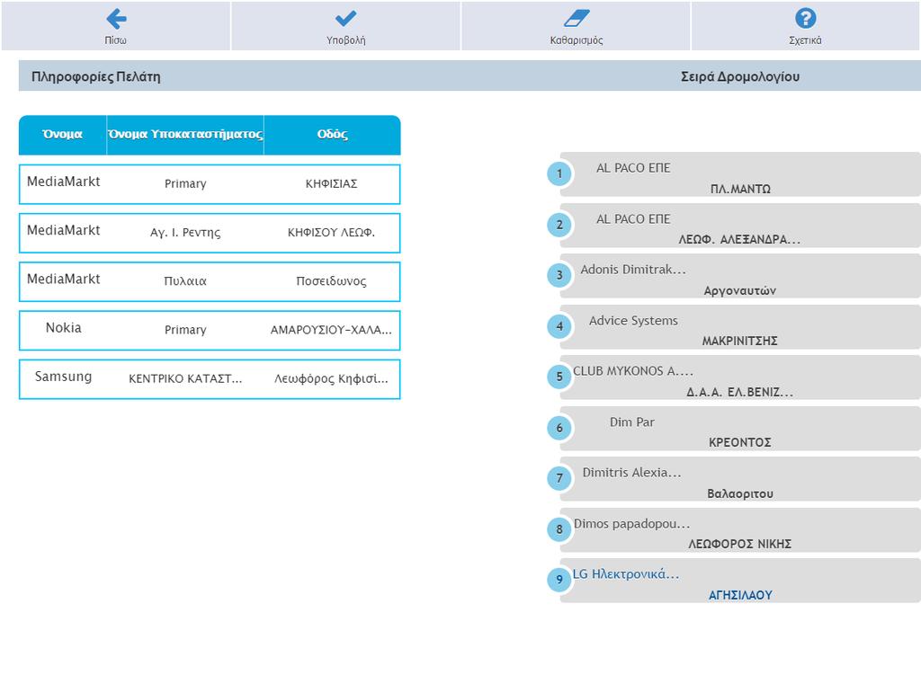The height and width of the screenshot is (675, 921).
Task: Click route number 6 badge
Action: click(x=559, y=428)
